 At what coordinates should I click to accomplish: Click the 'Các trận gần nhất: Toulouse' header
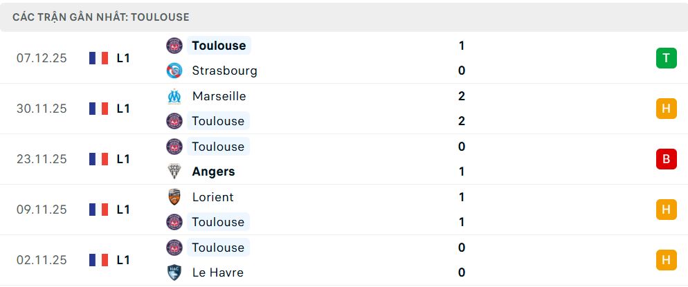pos(101,17)
